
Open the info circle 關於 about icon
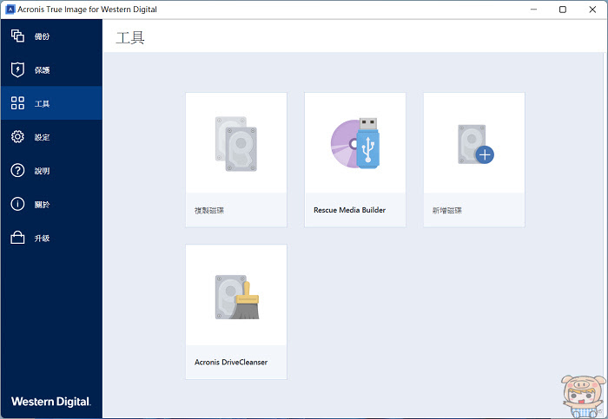coord(17,204)
